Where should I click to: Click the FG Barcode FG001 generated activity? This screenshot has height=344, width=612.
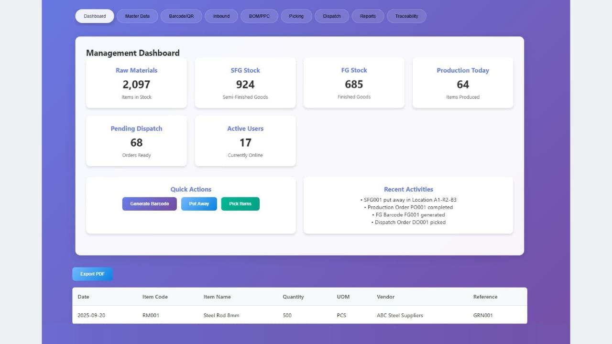tap(408, 215)
